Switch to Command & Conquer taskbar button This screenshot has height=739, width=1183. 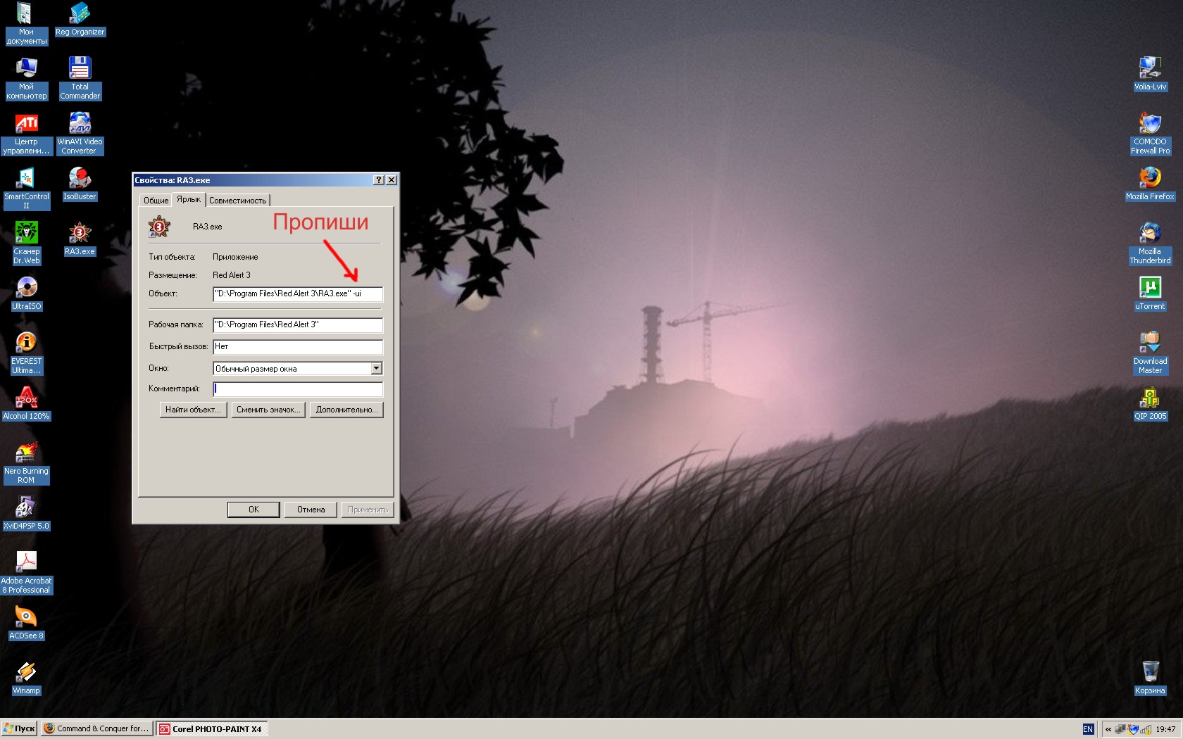click(96, 728)
